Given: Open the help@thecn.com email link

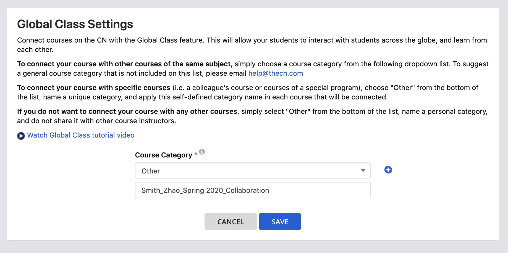Looking at the screenshot, I should tap(276, 73).
